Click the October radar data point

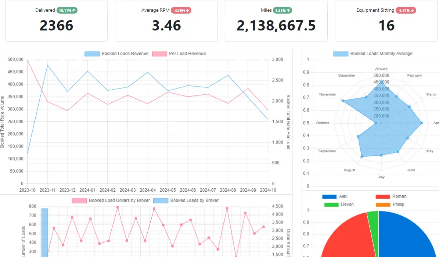pos(376,123)
